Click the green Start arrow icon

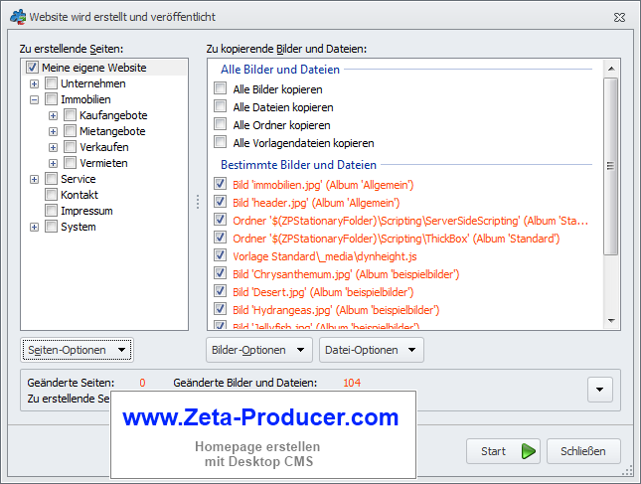point(528,451)
